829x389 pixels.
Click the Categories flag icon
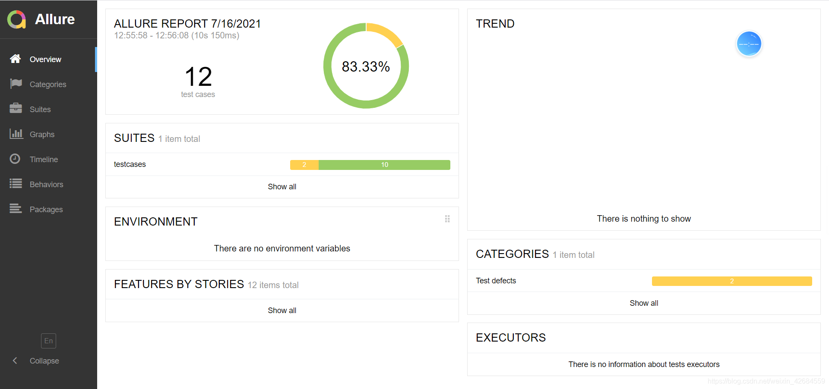coord(16,84)
